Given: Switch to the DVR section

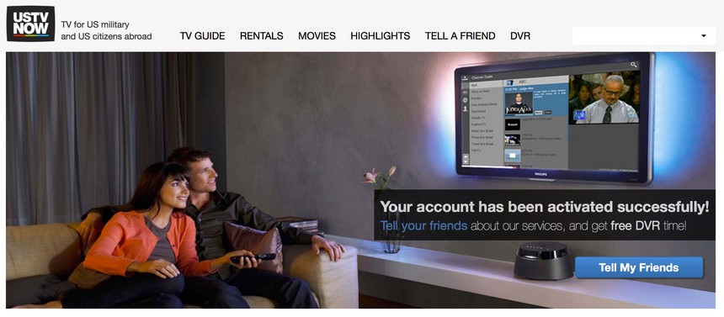Looking at the screenshot, I should pos(520,36).
